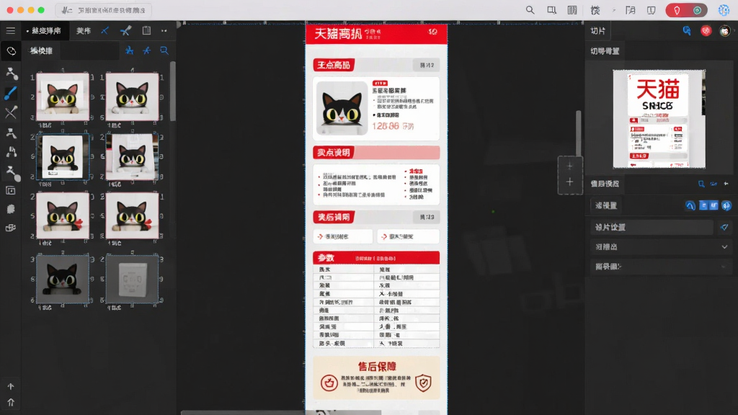Open the hamburger menu in left panel

click(x=10, y=30)
